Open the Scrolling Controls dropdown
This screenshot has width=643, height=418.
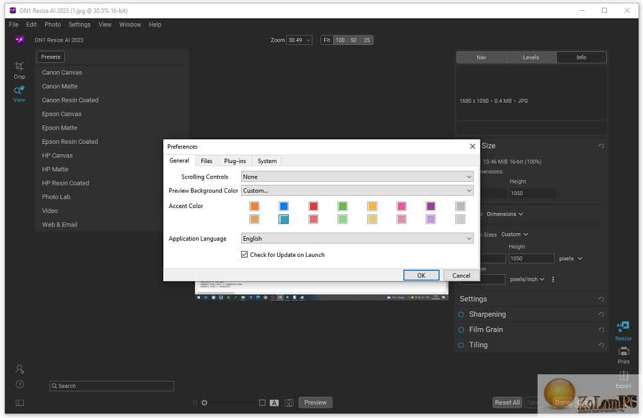[357, 177]
